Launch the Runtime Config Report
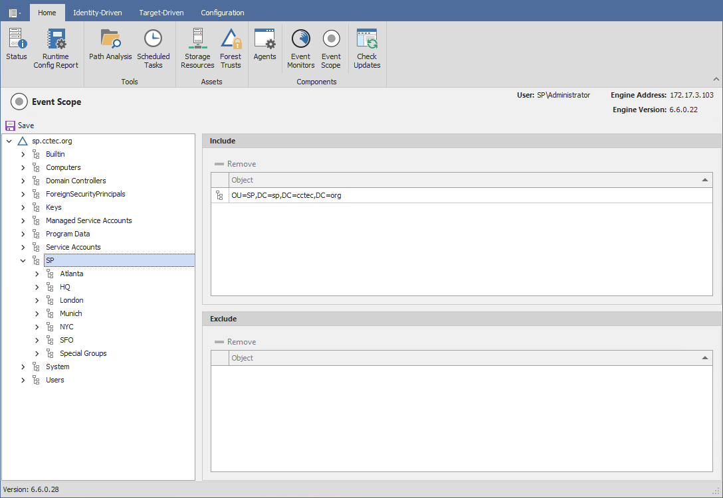 click(x=56, y=46)
